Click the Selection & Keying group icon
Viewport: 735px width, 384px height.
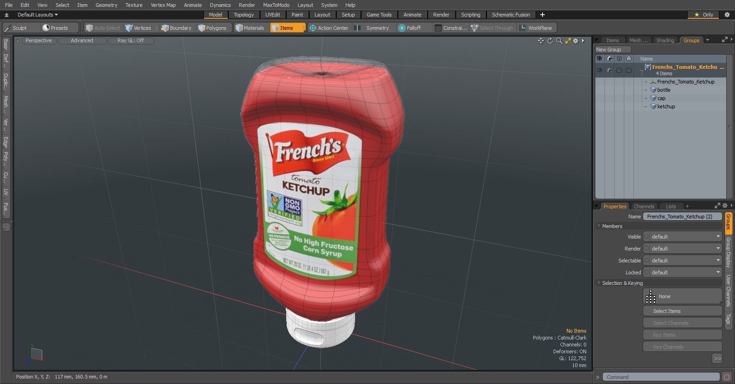[650, 296]
